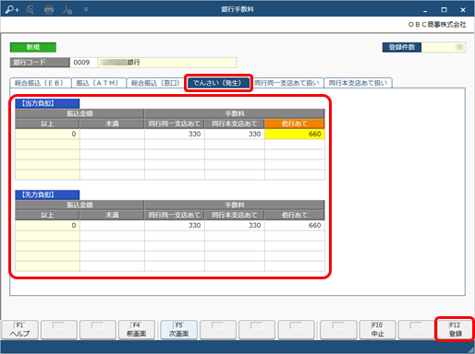This screenshot has width=475, height=354.
Task: Click the PDF export icon in title bar
Action: (x=67, y=10)
